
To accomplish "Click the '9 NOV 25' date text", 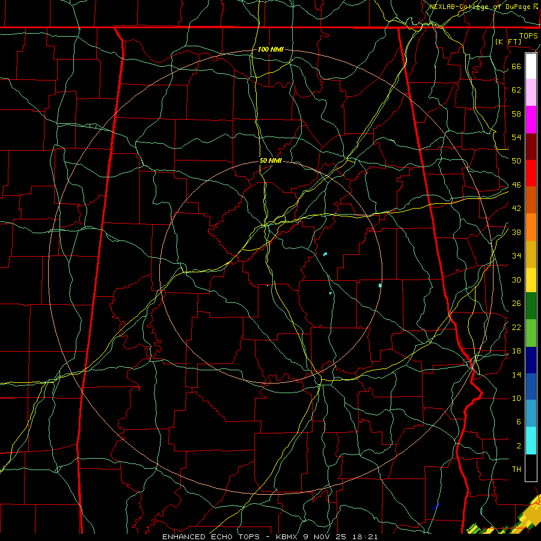I will 326,537.
